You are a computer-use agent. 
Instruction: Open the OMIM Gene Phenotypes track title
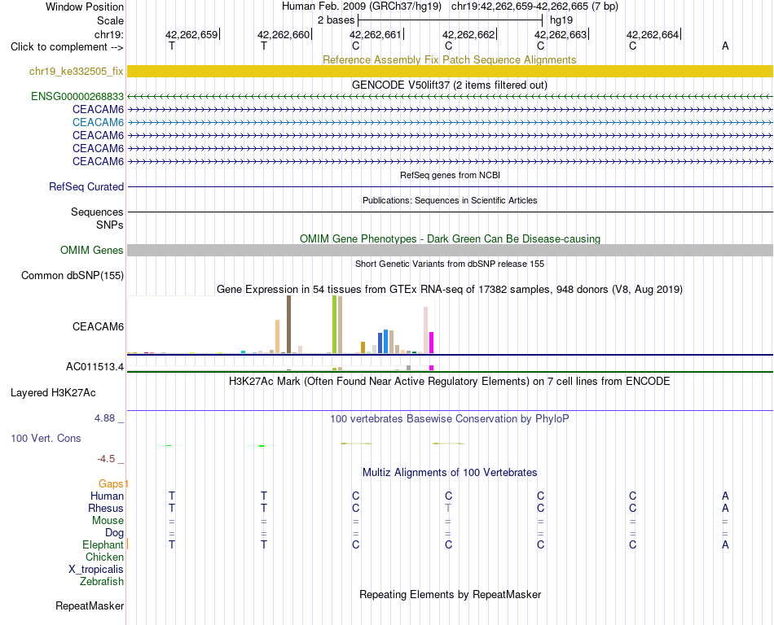(x=450, y=238)
